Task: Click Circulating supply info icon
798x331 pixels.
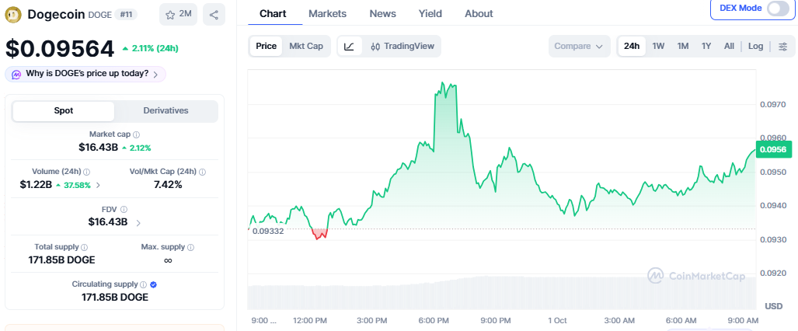Action: point(144,284)
